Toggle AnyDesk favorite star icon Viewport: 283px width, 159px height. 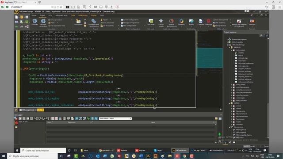61,7
